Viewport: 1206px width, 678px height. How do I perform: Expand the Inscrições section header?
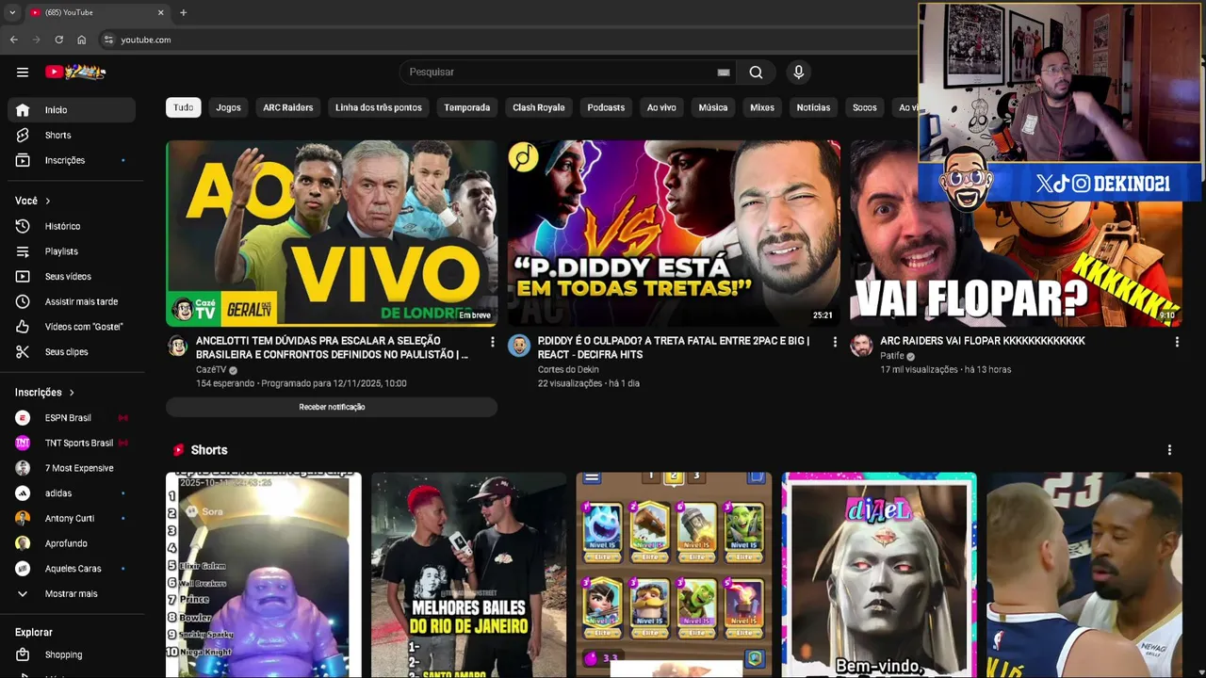pyautogui.click(x=44, y=393)
